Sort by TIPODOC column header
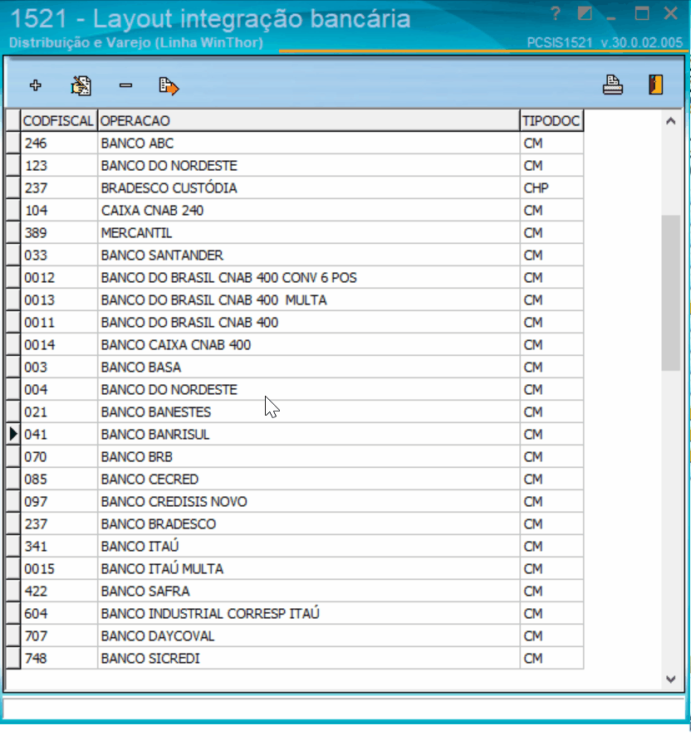The width and height of the screenshot is (691, 740). tap(551, 121)
